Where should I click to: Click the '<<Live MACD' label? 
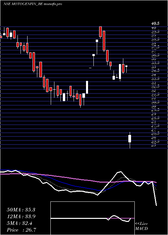coord(141,226)
